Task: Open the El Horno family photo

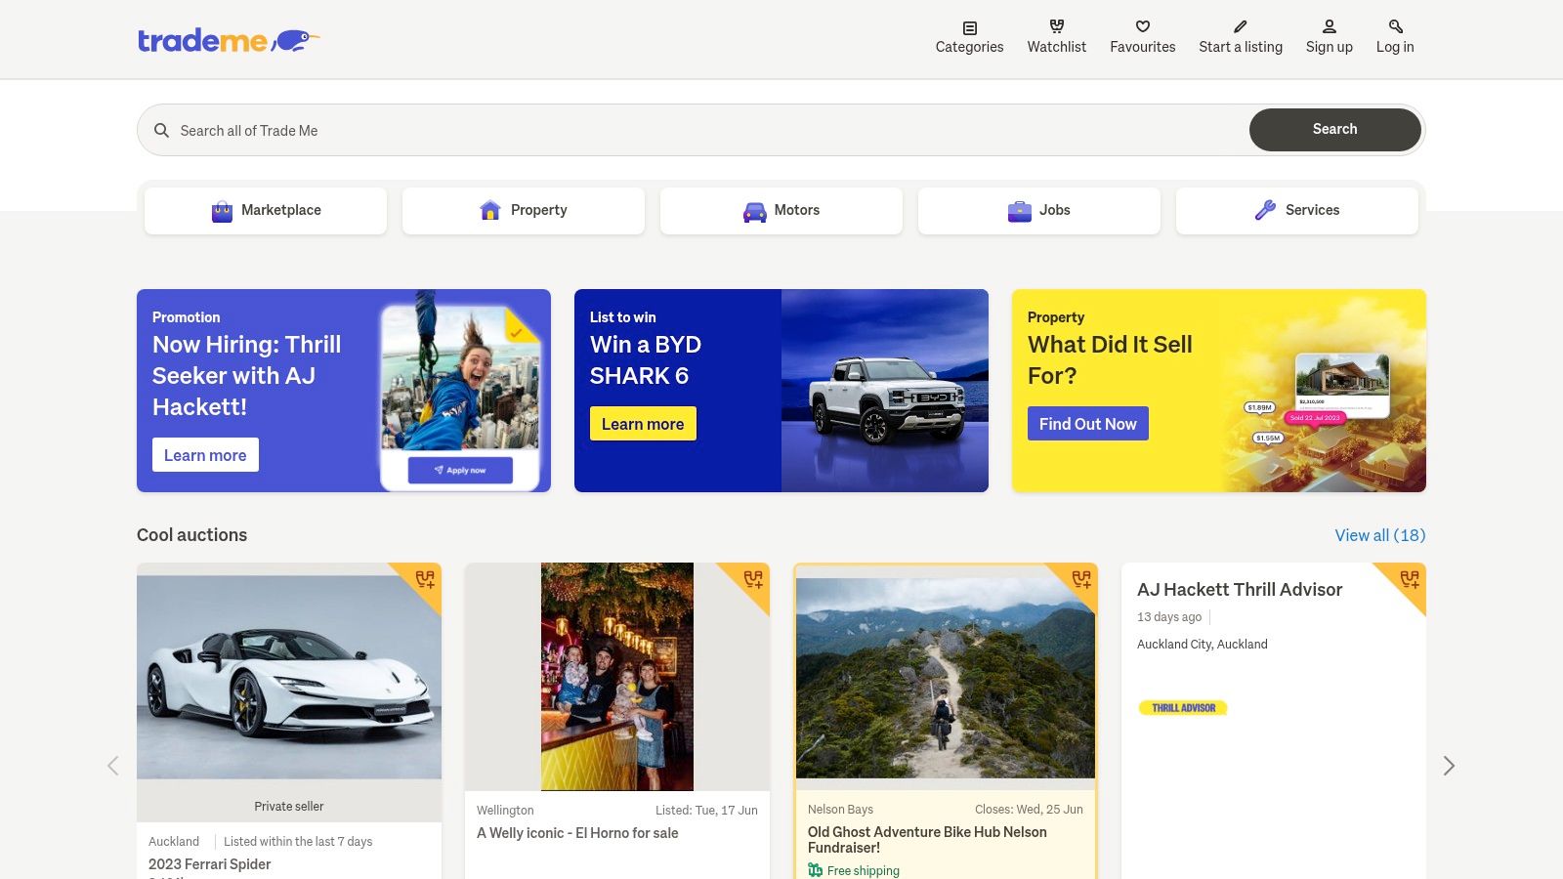Action: [x=617, y=677]
